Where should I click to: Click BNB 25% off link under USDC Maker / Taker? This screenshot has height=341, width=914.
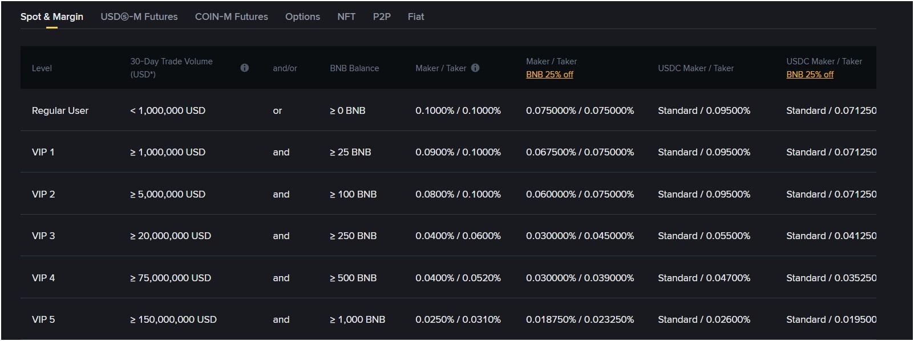pos(810,75)
